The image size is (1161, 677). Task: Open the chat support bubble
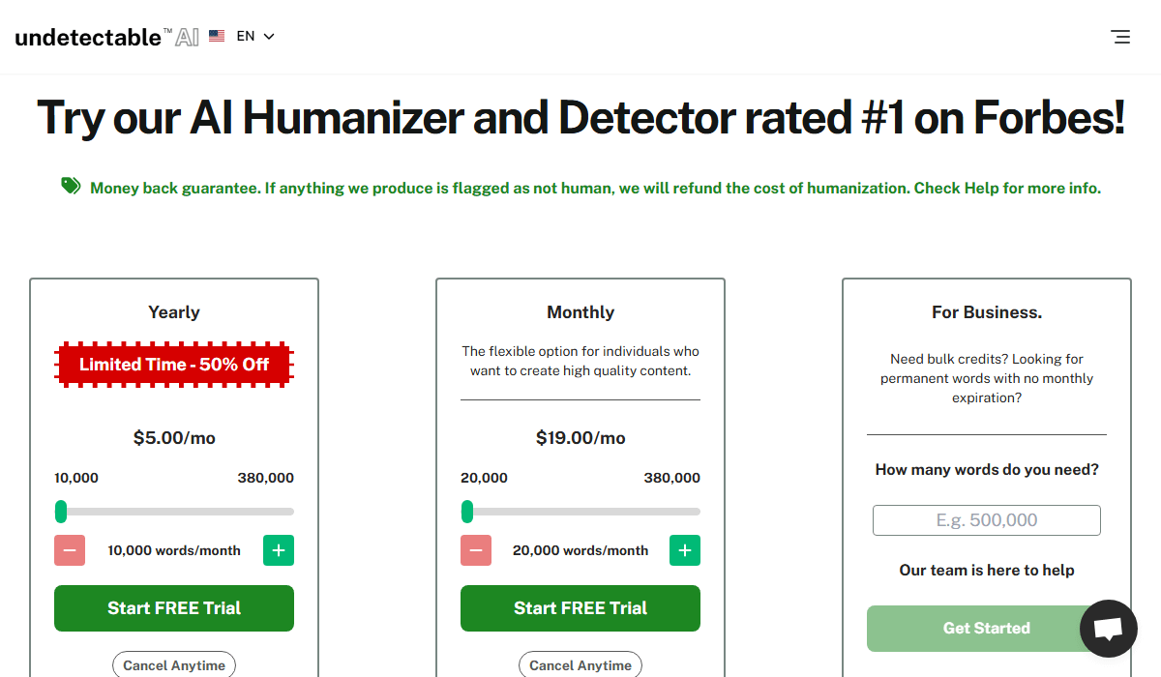[x=1108, y=629]
